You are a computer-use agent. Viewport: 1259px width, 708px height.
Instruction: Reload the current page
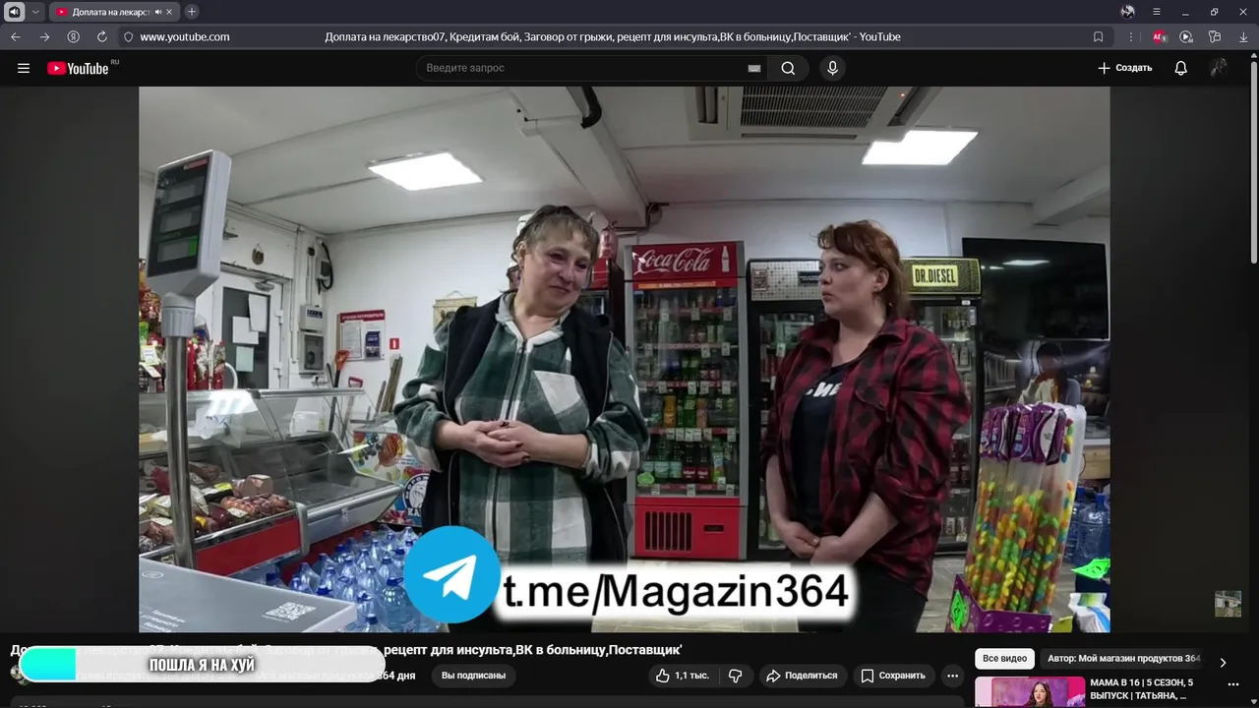pyautogui.click(x=101, y=36)
